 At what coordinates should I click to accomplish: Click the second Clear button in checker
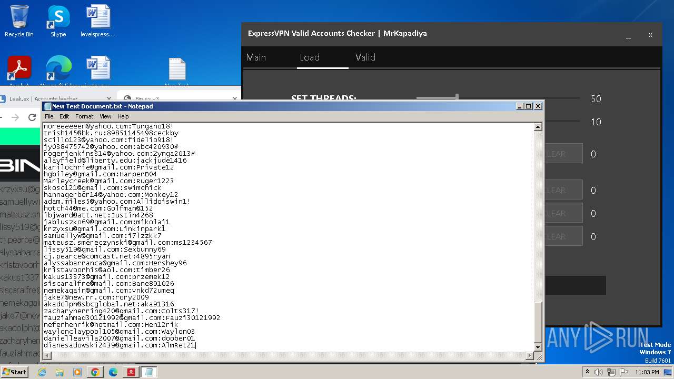(563, 190)
